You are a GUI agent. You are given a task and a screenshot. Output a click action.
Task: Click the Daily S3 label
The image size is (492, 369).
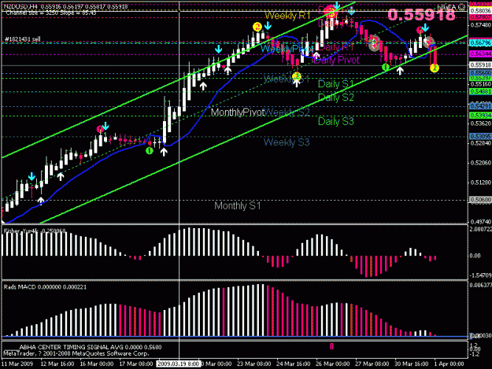(x=335, y=121)
